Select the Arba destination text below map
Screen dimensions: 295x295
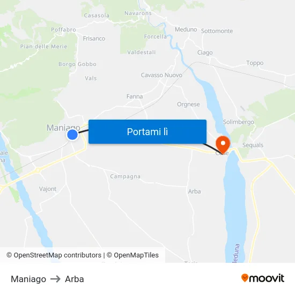[x=75, y=279]
